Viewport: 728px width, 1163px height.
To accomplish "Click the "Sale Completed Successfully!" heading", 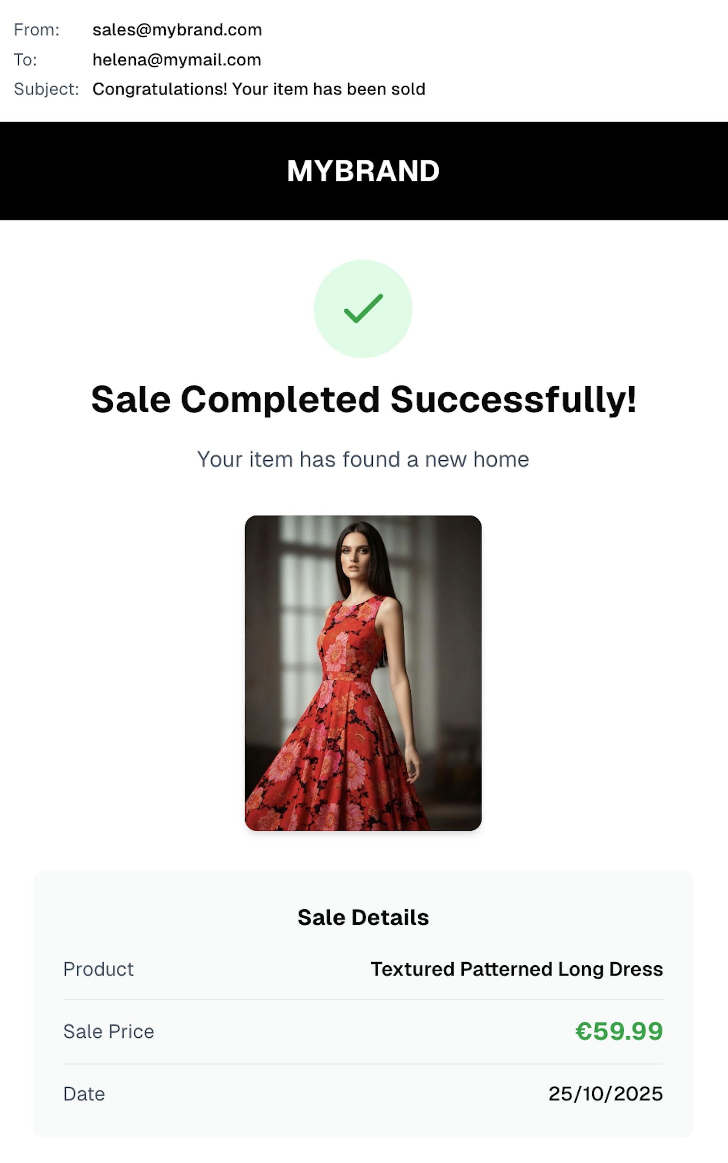I will tap(364, 400).
